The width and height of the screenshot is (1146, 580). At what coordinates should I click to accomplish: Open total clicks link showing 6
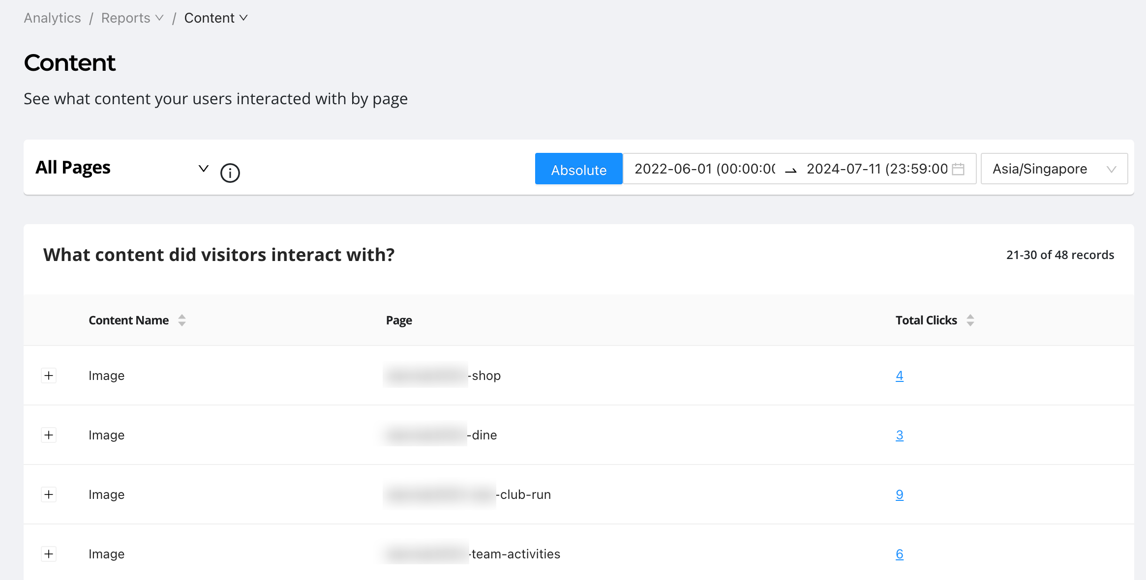[x=899, y=554]
